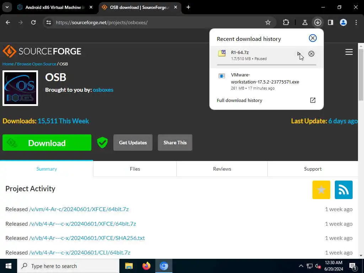This screenshot has width=364, height=273.
Task: Switch to the Files tab
Action: (x=135, y=169)
